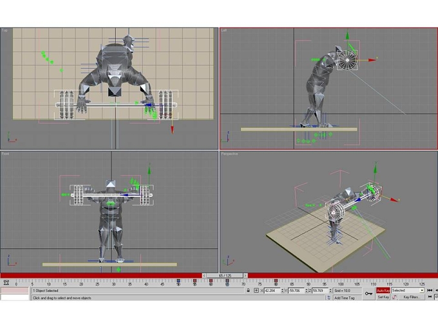
Task: Toggle the Auto Key button
Action: (x=383, y=291)
